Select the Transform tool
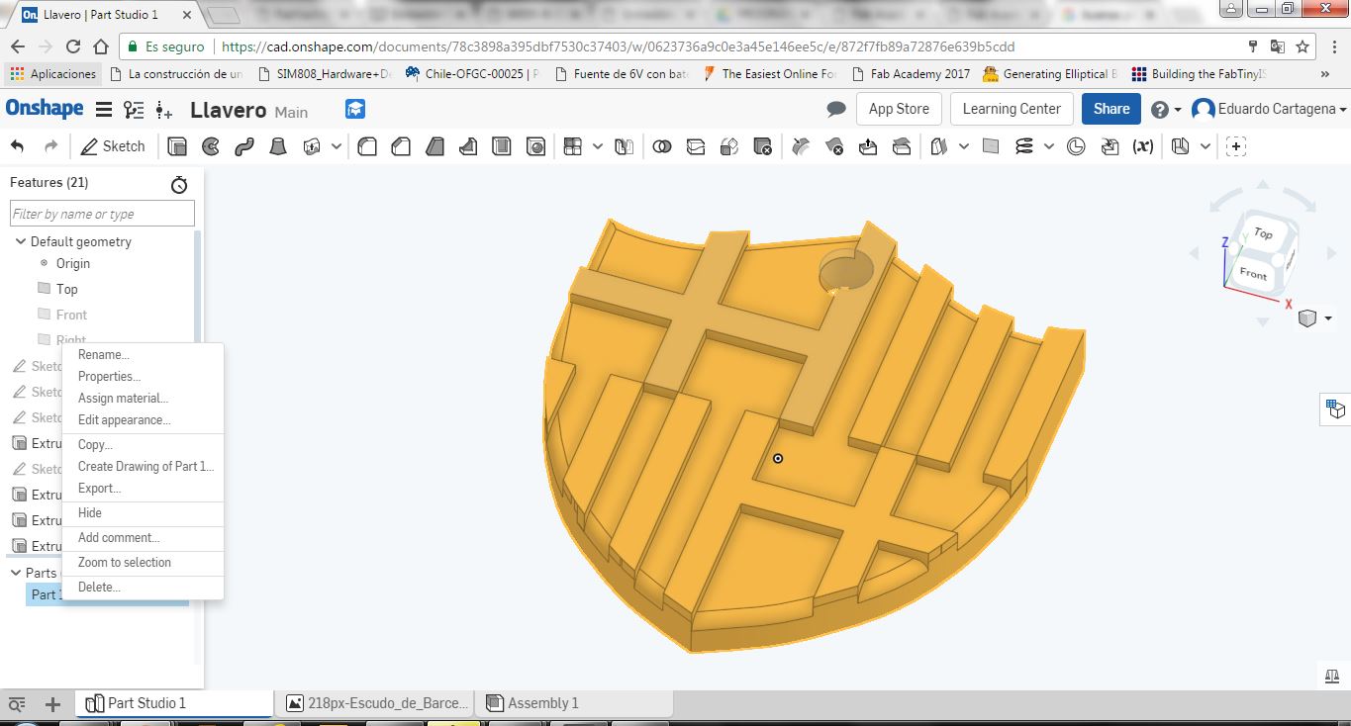The image size is (1351, 726). click(729, 146)
